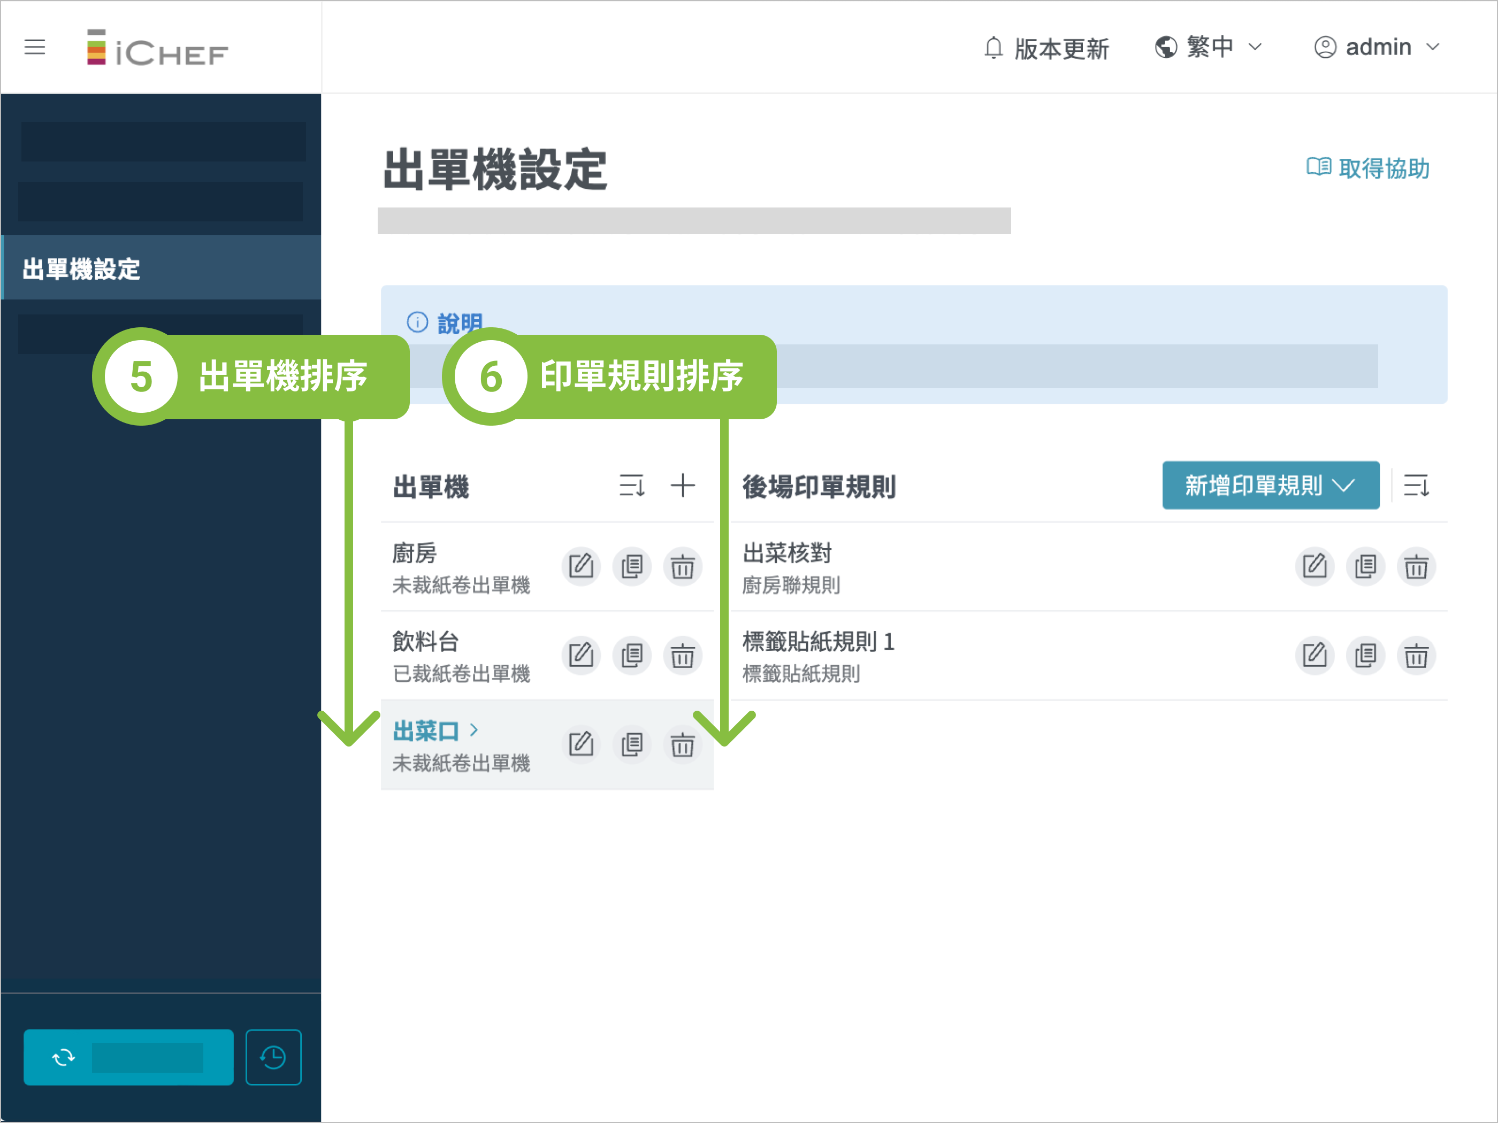Duplicate the 廚房 printer
Screen dimensions: 1498x1123
(632, 566)
